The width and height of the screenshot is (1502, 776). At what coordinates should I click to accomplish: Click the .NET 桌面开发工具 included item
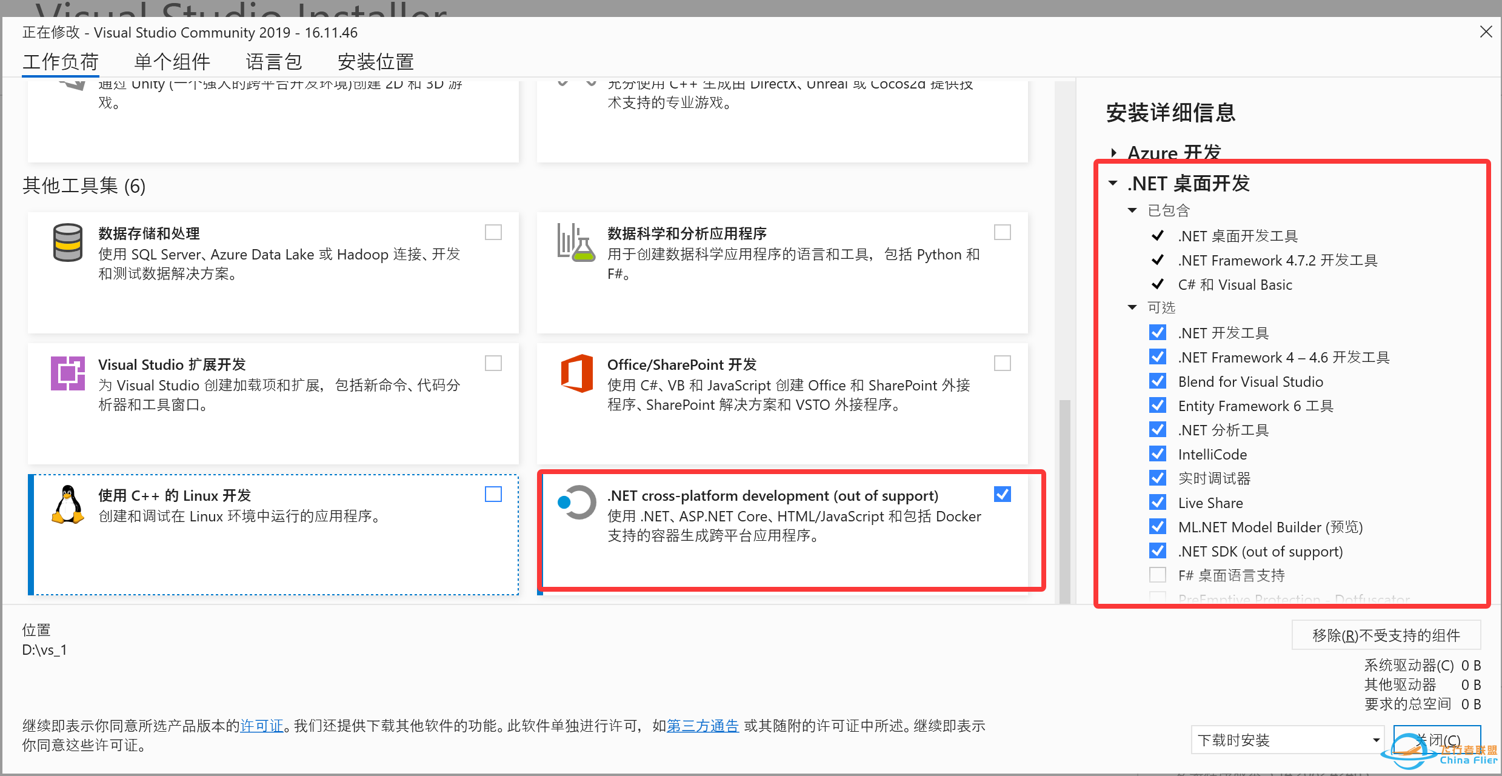(1238, 236)
